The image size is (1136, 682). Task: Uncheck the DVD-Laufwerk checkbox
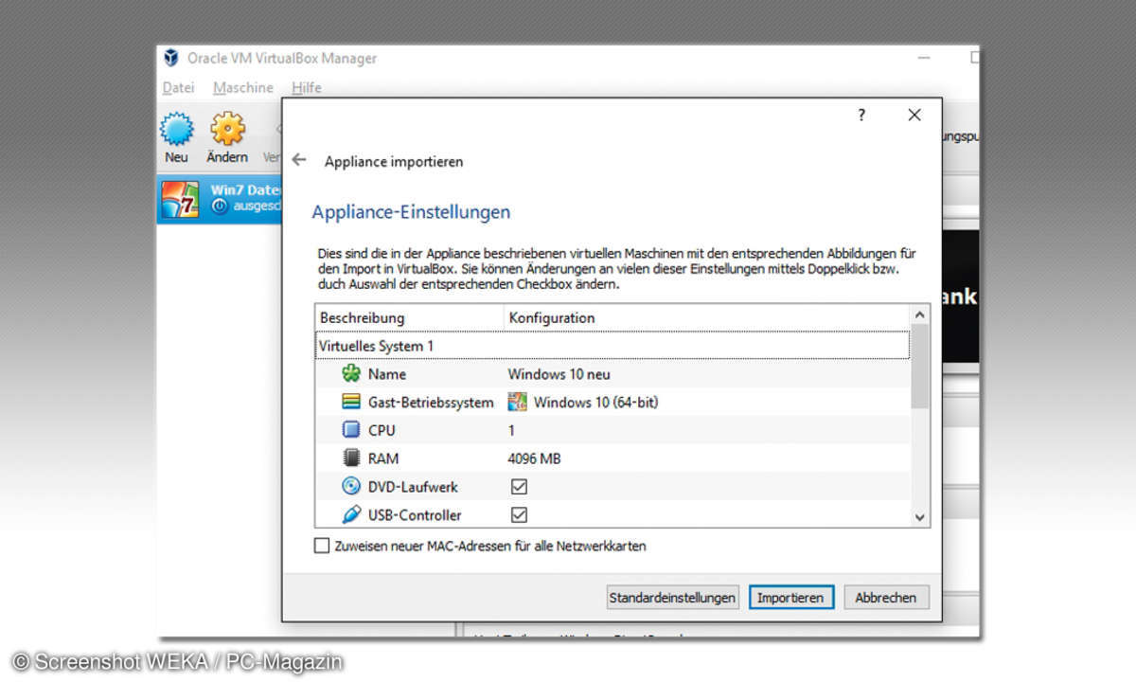(519, 487)
